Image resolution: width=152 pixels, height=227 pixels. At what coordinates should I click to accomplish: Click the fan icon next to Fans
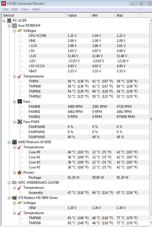(x=19, y=102)
